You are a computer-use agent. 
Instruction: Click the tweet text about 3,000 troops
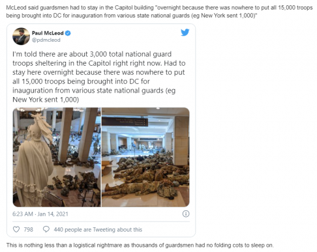pos(99,77)
